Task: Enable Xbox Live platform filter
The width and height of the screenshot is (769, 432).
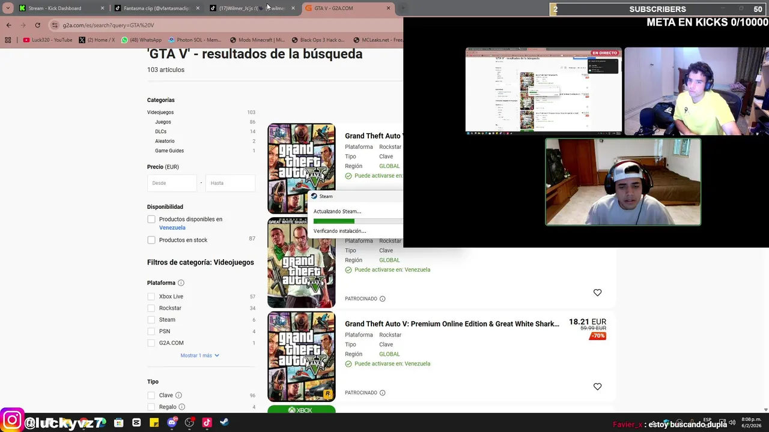Action: pos(151,296)
